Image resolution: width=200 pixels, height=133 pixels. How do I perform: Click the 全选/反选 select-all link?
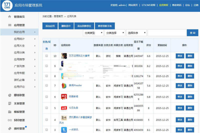pyautogui.click(x=47, y=45)
